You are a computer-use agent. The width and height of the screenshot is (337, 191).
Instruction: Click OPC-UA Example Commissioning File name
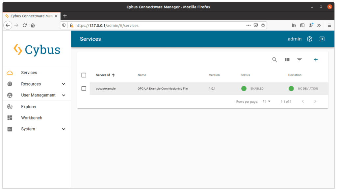click(x=163, y=89)
